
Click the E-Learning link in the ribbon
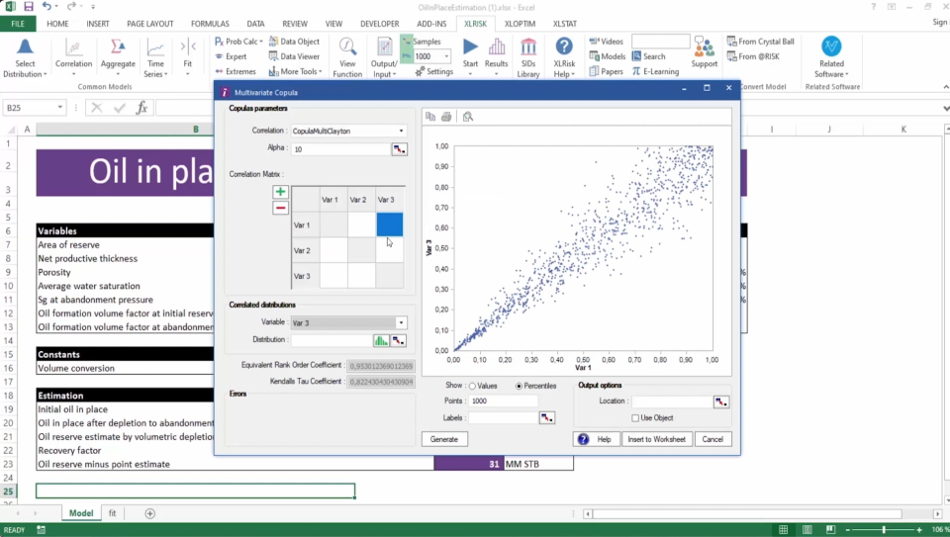[655, 71]
